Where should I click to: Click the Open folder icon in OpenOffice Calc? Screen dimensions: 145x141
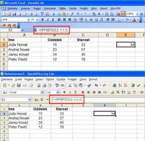coord(13,85)
